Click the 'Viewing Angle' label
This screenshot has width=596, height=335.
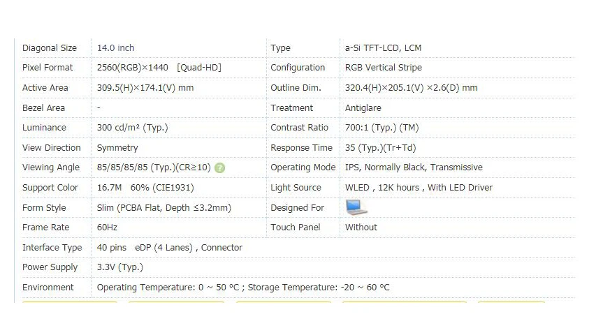click(51, 167)
